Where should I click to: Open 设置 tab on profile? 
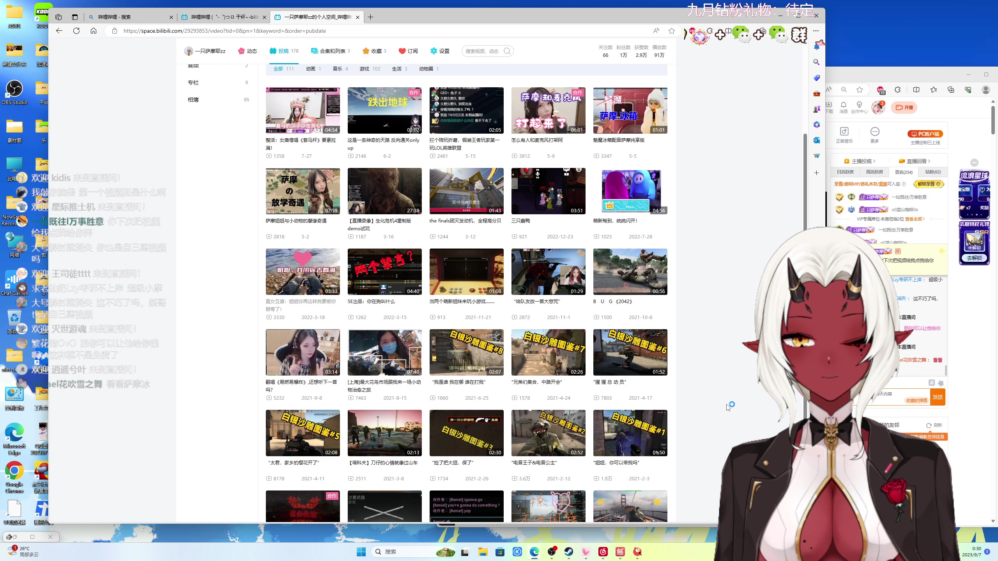[x=440, y=51]
